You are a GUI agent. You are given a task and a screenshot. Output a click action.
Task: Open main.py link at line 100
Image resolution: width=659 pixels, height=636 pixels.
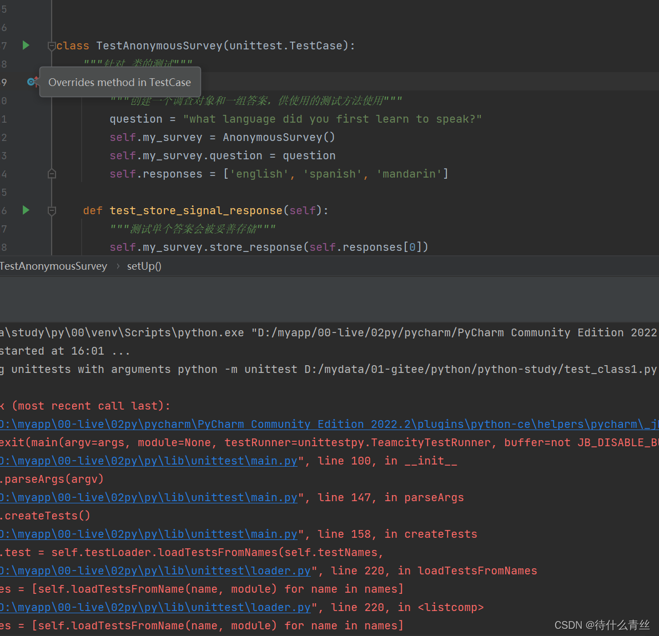point(148,461)
